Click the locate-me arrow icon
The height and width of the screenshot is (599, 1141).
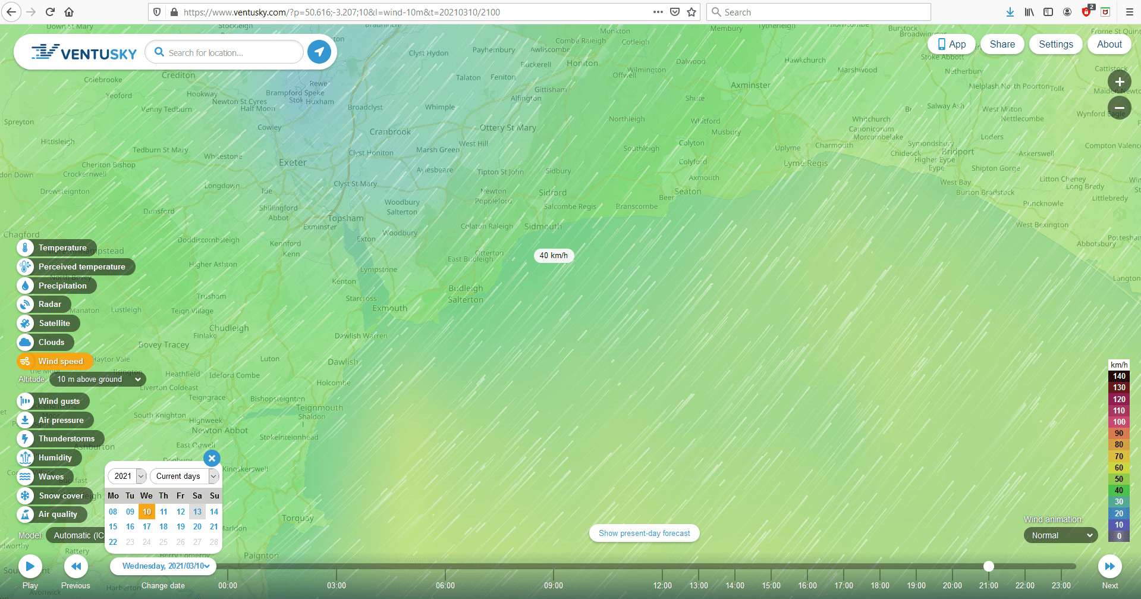[x=319, y=52]
